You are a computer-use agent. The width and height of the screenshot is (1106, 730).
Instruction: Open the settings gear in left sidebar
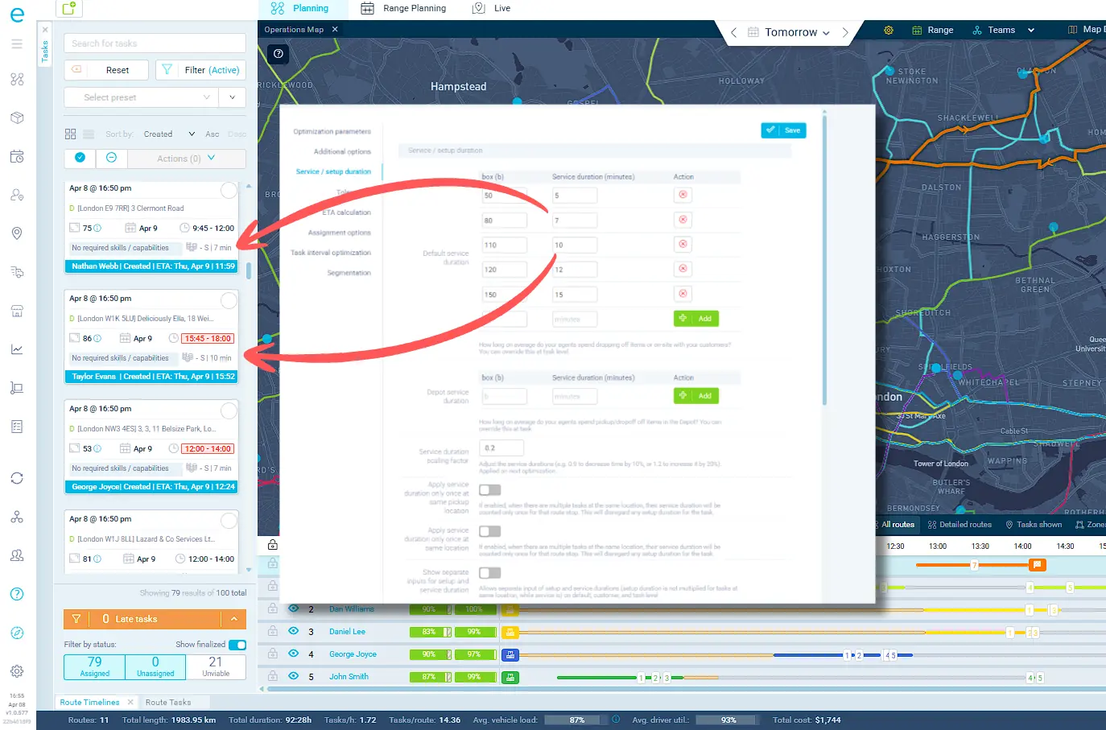[x=17, y=671]
